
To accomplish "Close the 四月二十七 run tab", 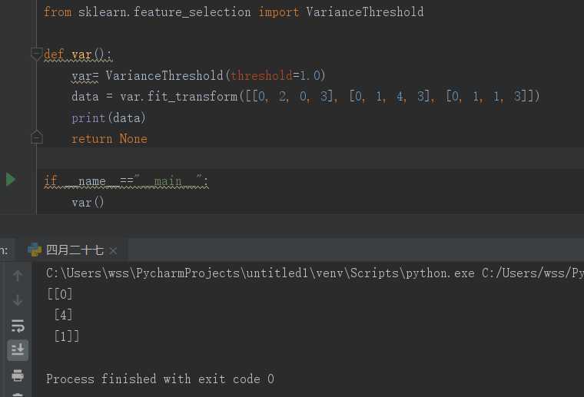I will 113,252.
